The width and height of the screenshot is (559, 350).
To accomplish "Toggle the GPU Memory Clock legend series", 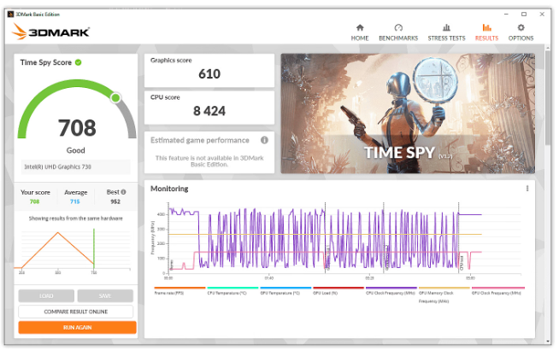I will click(x=442, y=294).
